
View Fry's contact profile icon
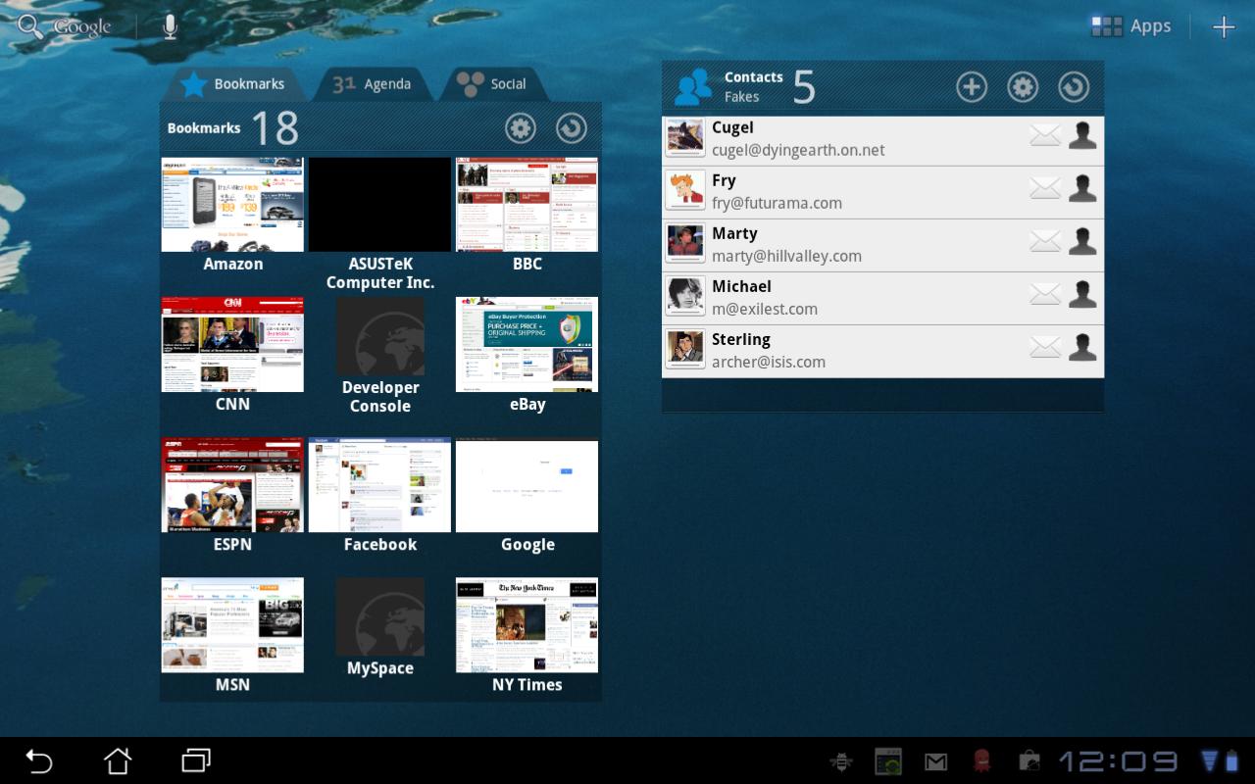point(1082,188)
